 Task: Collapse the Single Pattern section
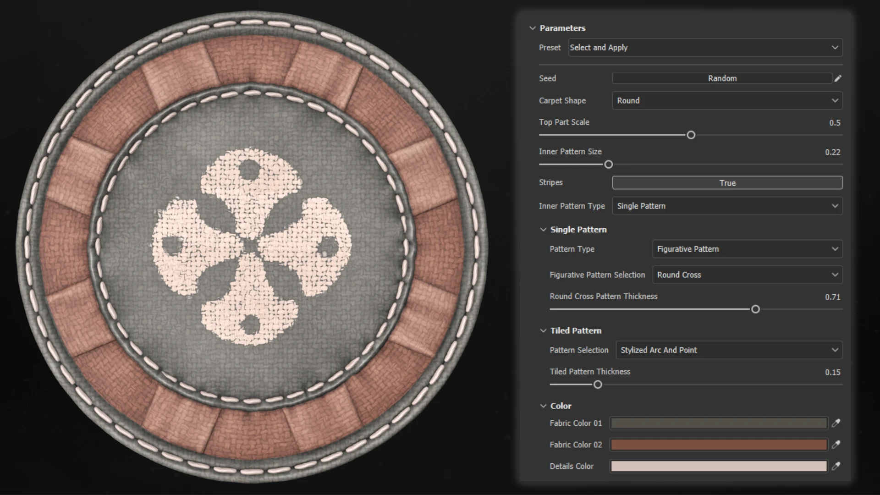click(543, 230)
